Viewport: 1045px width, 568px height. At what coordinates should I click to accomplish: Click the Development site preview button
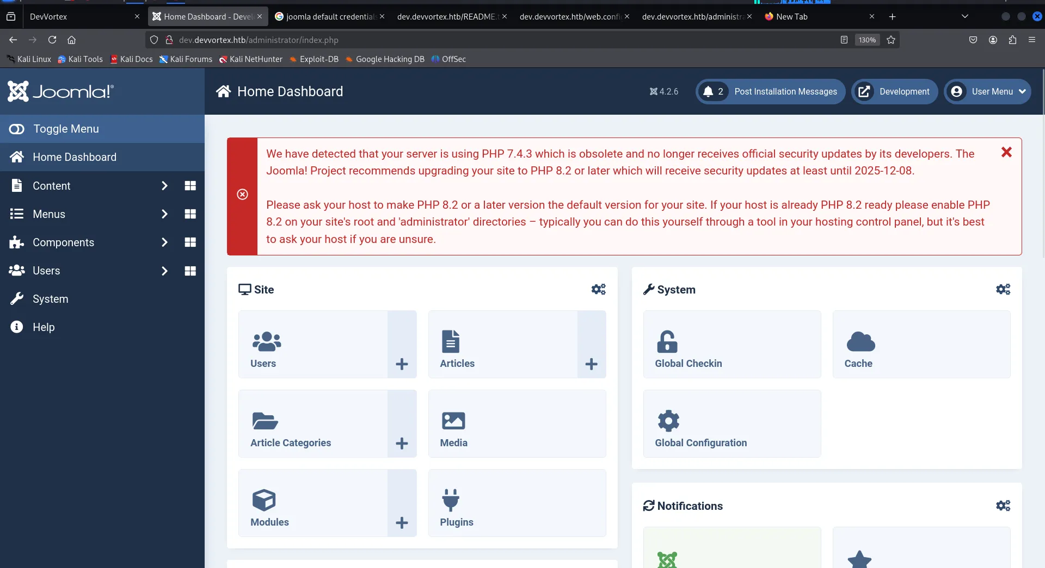tap(895, 91)
